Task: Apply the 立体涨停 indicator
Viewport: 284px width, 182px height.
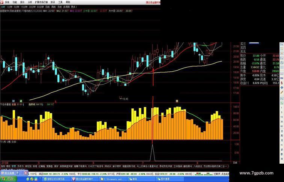Action: click(178, 166)
